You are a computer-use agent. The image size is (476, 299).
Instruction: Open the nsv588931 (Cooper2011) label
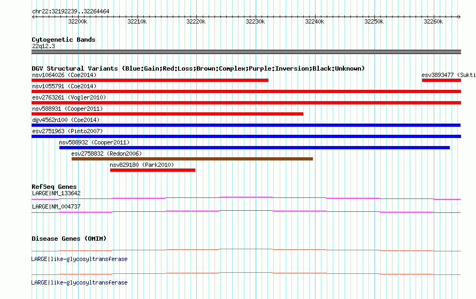tap(67, 109)
